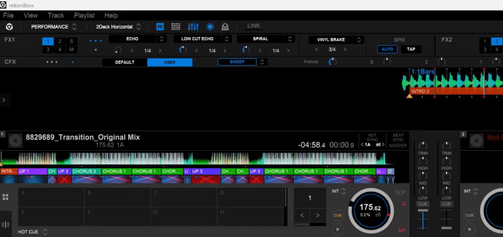Viewport: 503px width, 237px height.
Task: Decrease ECHO beat value with left arrow
Action: coord(132,51)
